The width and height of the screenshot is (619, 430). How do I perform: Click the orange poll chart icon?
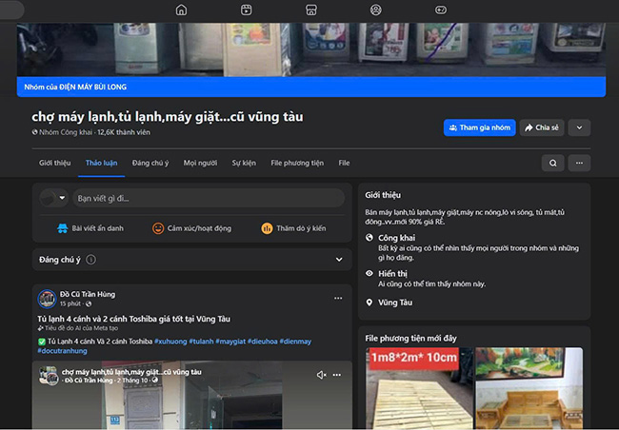pyautogui.click(x=267, y=228)
